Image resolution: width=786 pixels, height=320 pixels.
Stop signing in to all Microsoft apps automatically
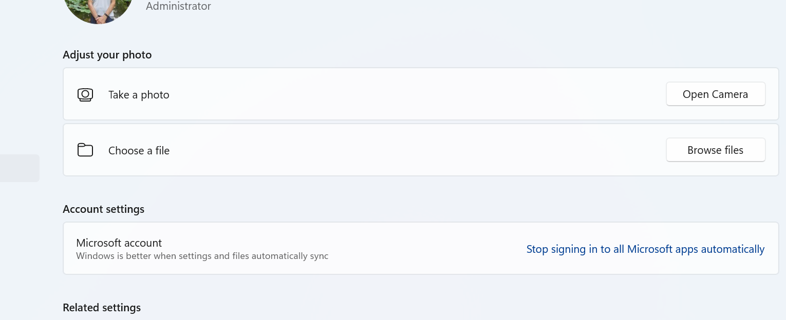(x=645, y=249)
